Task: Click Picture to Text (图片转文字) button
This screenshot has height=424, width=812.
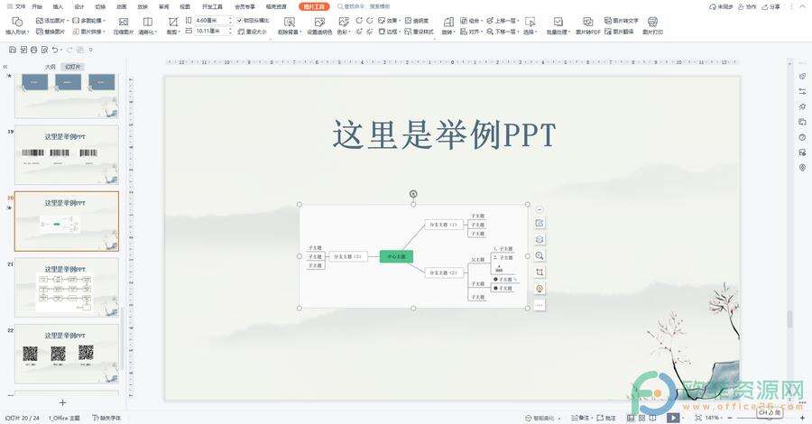Action: pos(622,21)
